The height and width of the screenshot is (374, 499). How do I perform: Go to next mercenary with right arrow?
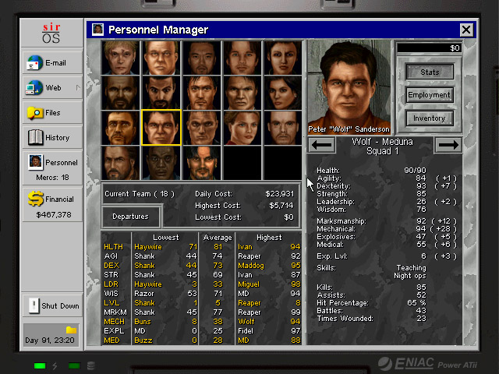click(448, 145)
